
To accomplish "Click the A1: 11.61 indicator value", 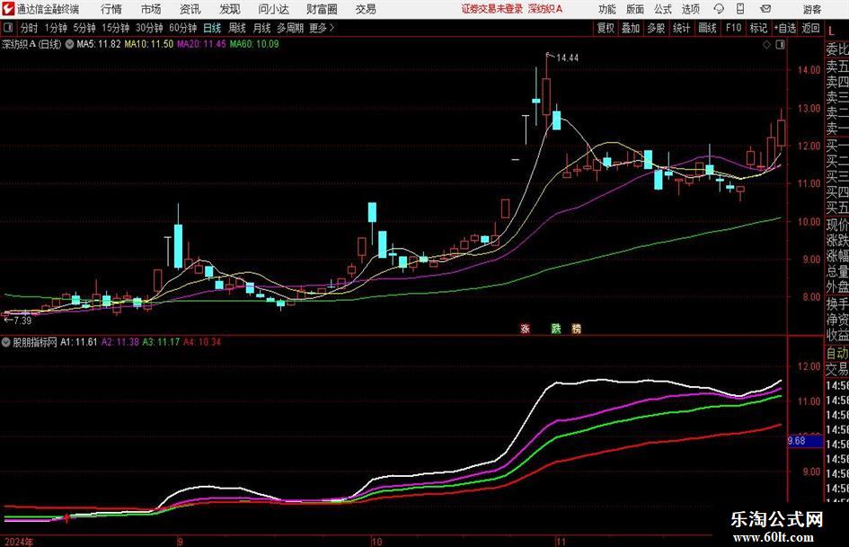I will pyautogui.click(x=79, y=342).
